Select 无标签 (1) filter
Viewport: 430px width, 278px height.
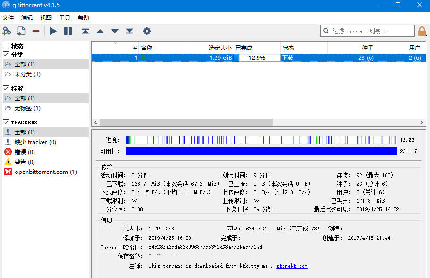[46, 108]
